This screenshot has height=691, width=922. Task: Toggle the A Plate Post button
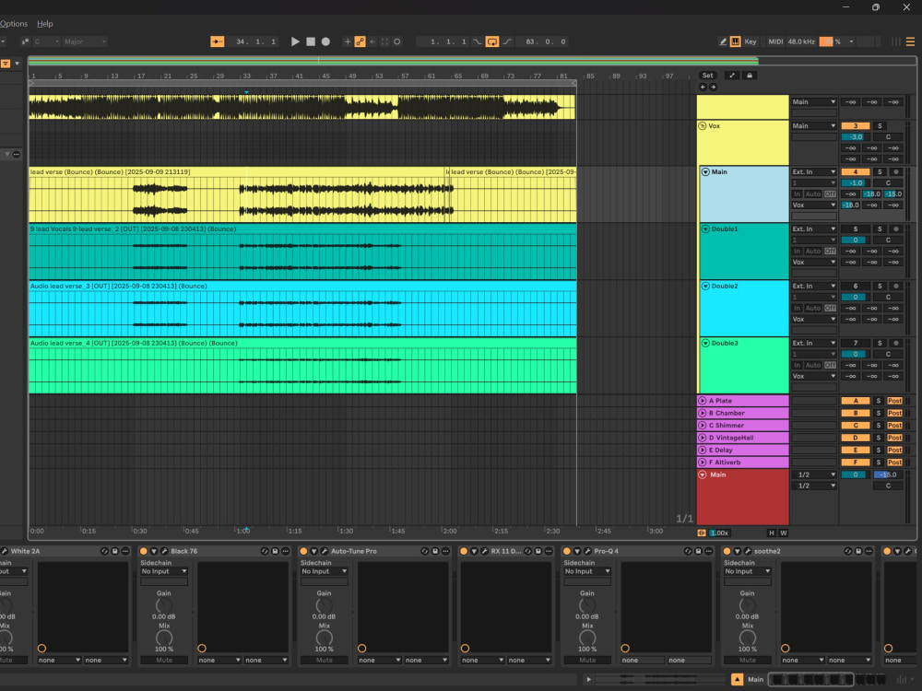tap(894, 401)
